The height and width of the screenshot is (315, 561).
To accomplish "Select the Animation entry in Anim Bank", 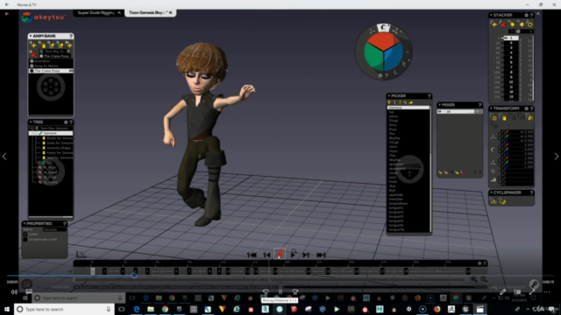I will [51, 61].
